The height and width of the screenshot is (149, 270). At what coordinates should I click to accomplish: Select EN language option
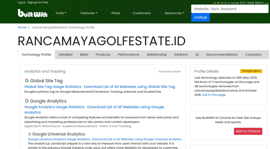pyautogui.click(x=215, y=3)
